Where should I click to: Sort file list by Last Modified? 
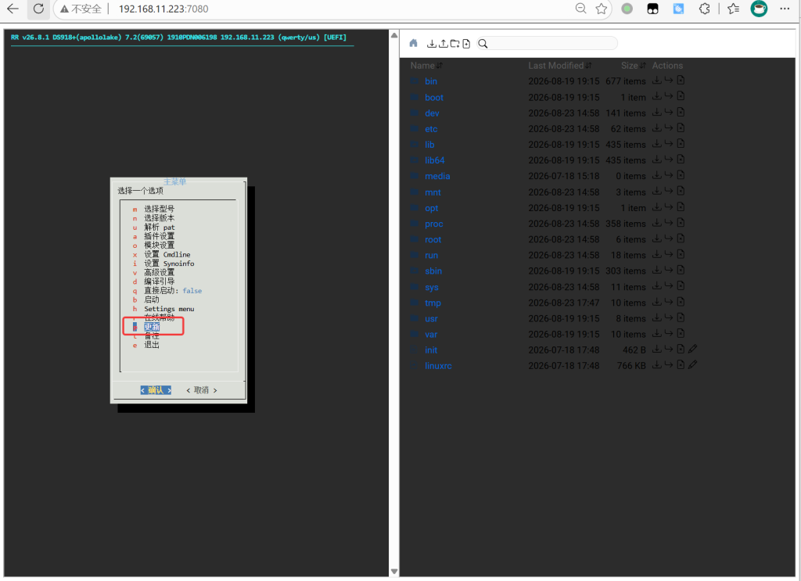click(x=560, y=66)
